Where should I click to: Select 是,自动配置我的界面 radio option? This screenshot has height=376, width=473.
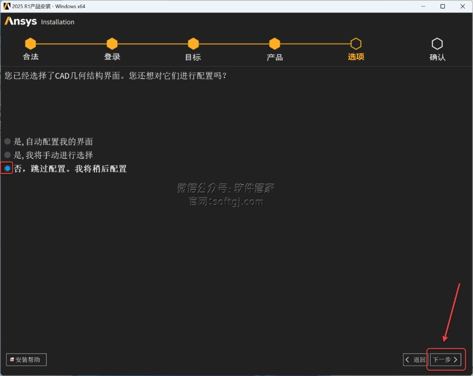click(x=7, y=141)
